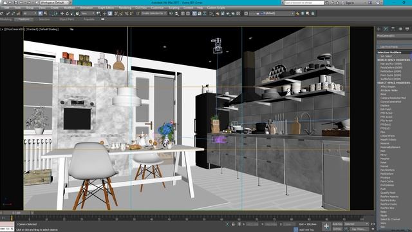Screen dimensions: 412x232
Task: Select Bend in the modifier list
Action: [x=383, y=94]
